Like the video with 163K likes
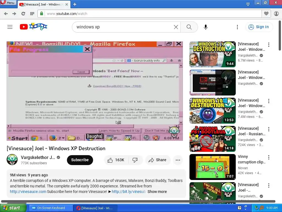282x212 pixels. click(x=116, y=160)
